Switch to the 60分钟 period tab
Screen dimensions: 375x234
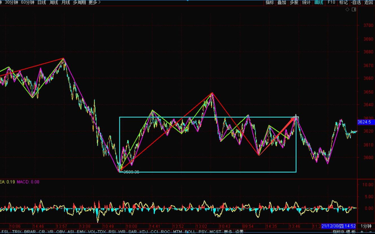click(28, 2)
